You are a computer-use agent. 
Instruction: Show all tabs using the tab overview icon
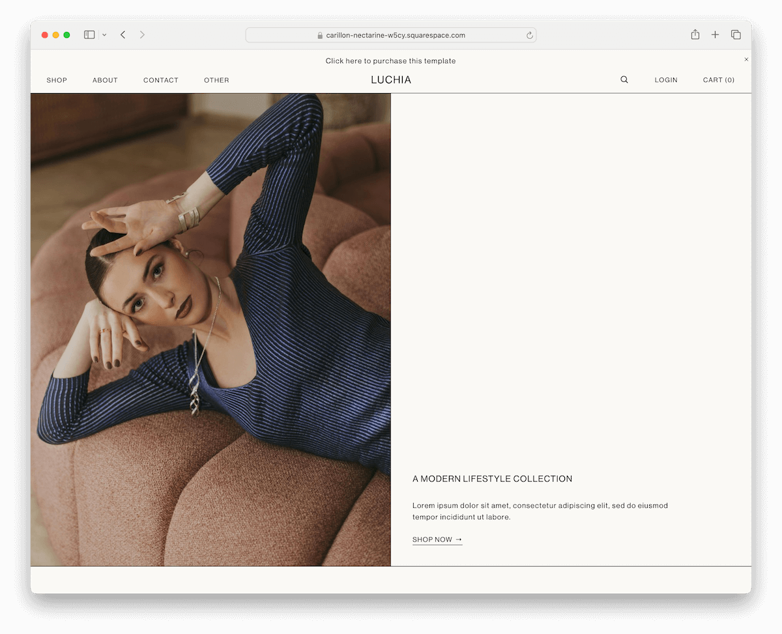735,35
